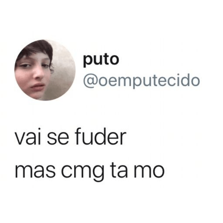The width and height of the screenshot is (223, 223).
Task: Select the tweet line "vai se fuder"
Action: [71, 136]
